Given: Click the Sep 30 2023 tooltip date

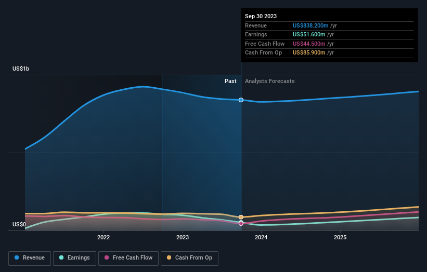Looking at the screenshot, I should (x=261, y=16).
